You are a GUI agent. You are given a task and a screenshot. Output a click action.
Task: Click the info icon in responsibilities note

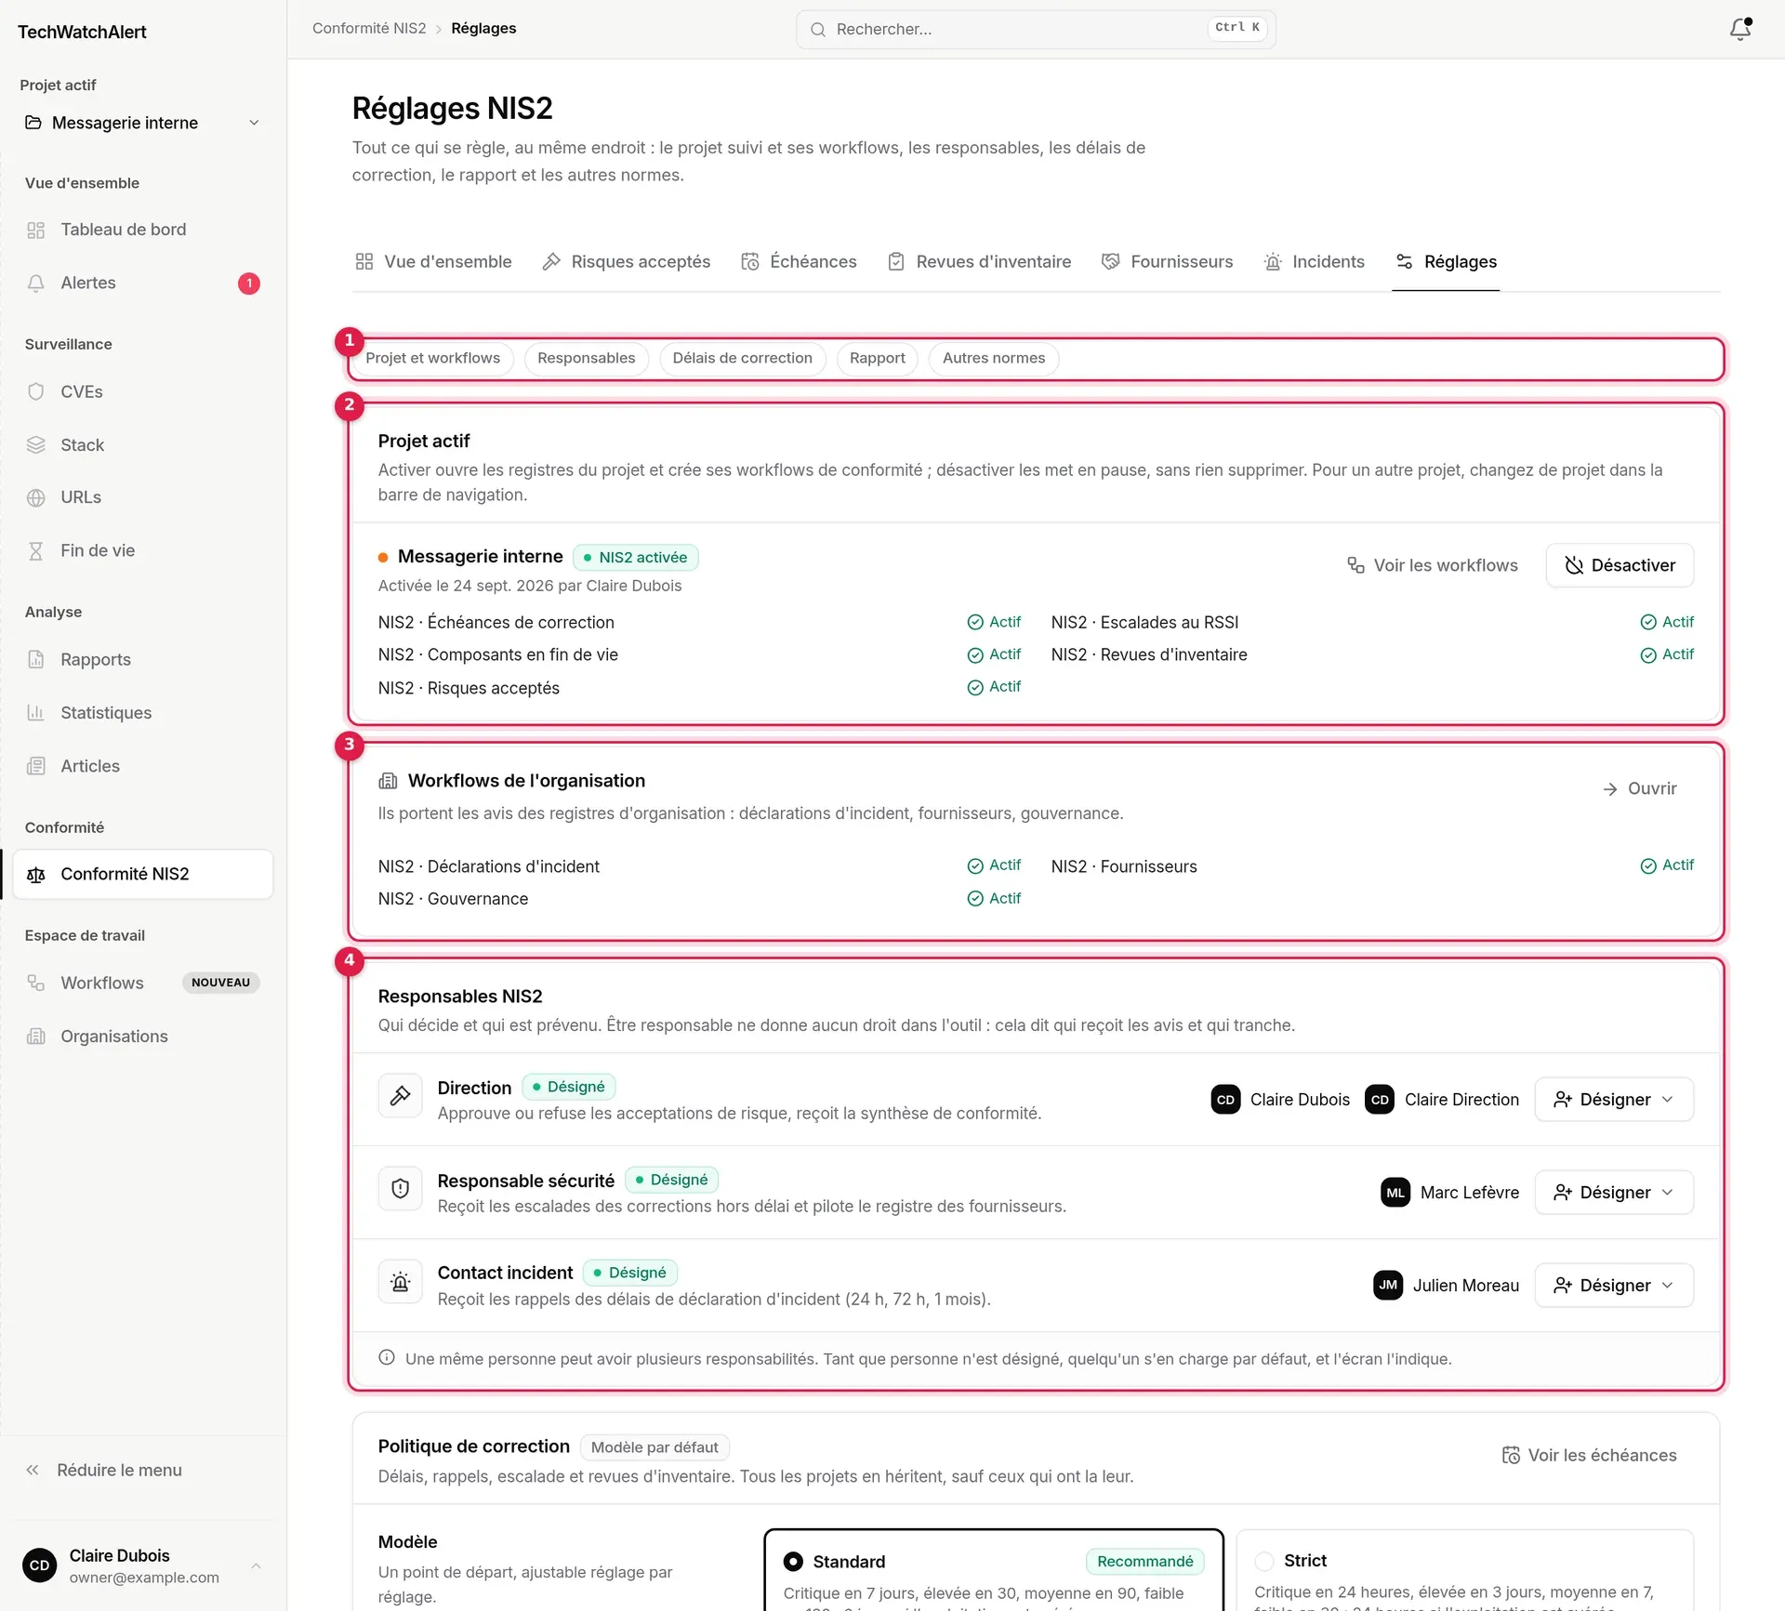pos(387,1358)
